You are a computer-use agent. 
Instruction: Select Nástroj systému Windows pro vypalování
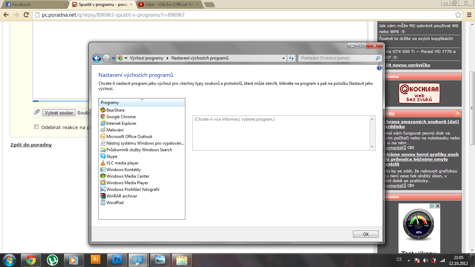tap(142, 143)
